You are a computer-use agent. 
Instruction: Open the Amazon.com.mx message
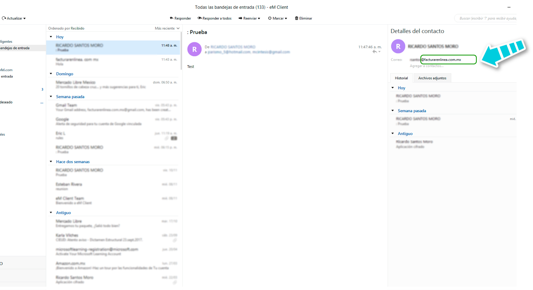click(x=113, y=266)
